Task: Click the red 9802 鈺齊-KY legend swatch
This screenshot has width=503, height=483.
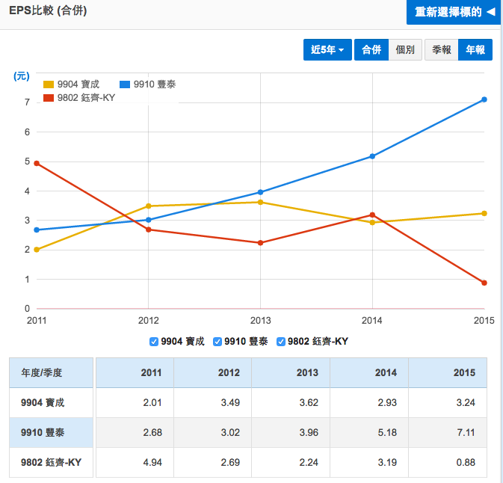Action: coord(49,97)
